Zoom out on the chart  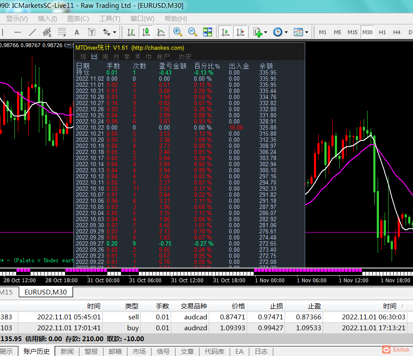(193, 32)
